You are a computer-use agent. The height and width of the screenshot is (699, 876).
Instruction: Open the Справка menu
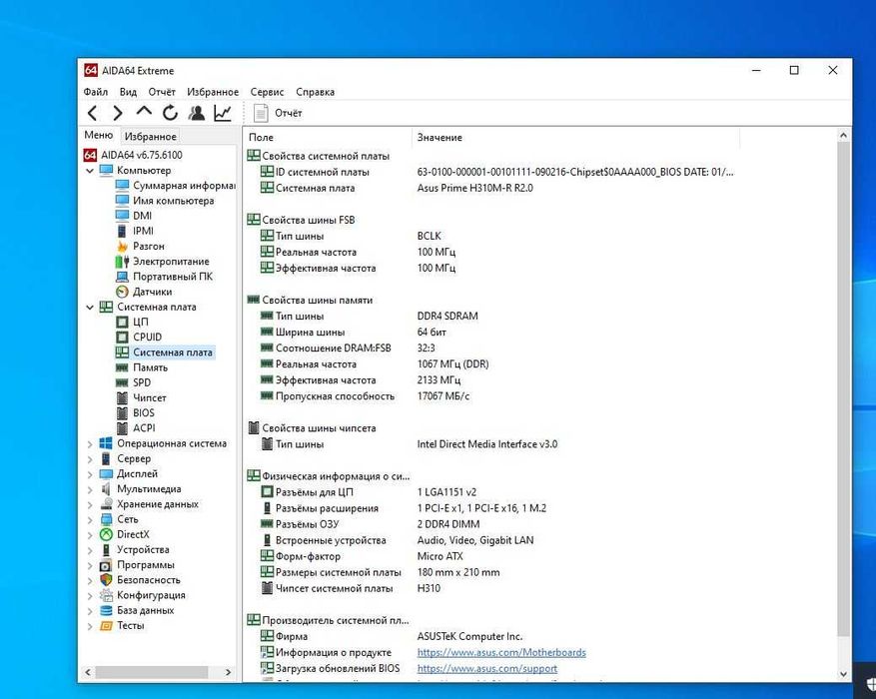(315, 92)
